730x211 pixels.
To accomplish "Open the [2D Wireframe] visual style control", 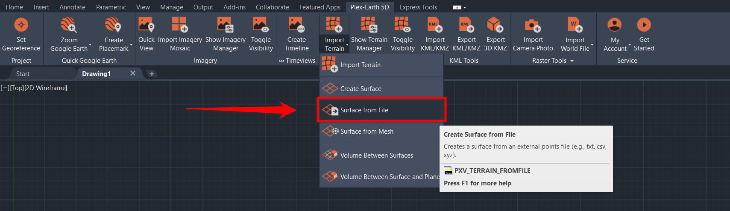I will pos(46,88).
